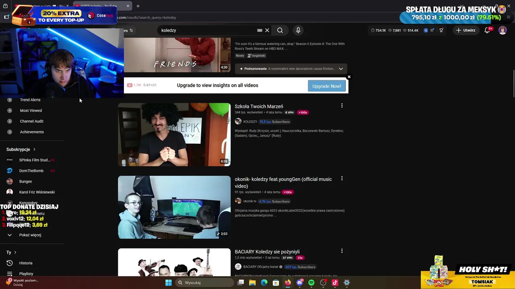This screenshot has width=515, height=289.
Task: Expand the Podsumowanie summary chevron
Action: click(341, 69)
